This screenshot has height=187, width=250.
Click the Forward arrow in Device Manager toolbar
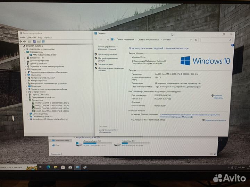(24, 42)
